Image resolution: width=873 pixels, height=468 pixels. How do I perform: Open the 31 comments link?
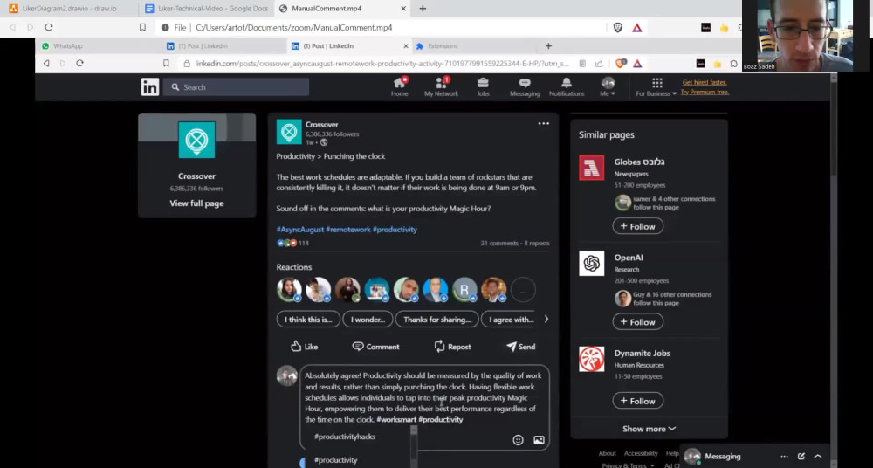pos(498,244)
